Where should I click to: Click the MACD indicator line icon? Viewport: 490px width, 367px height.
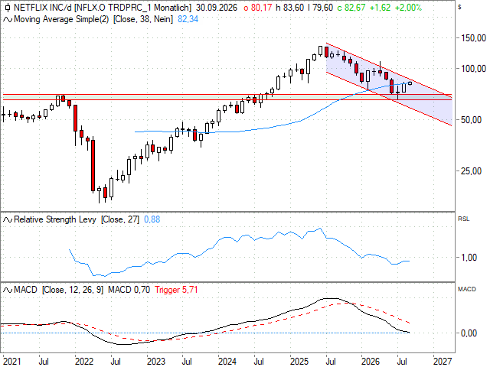8,291
